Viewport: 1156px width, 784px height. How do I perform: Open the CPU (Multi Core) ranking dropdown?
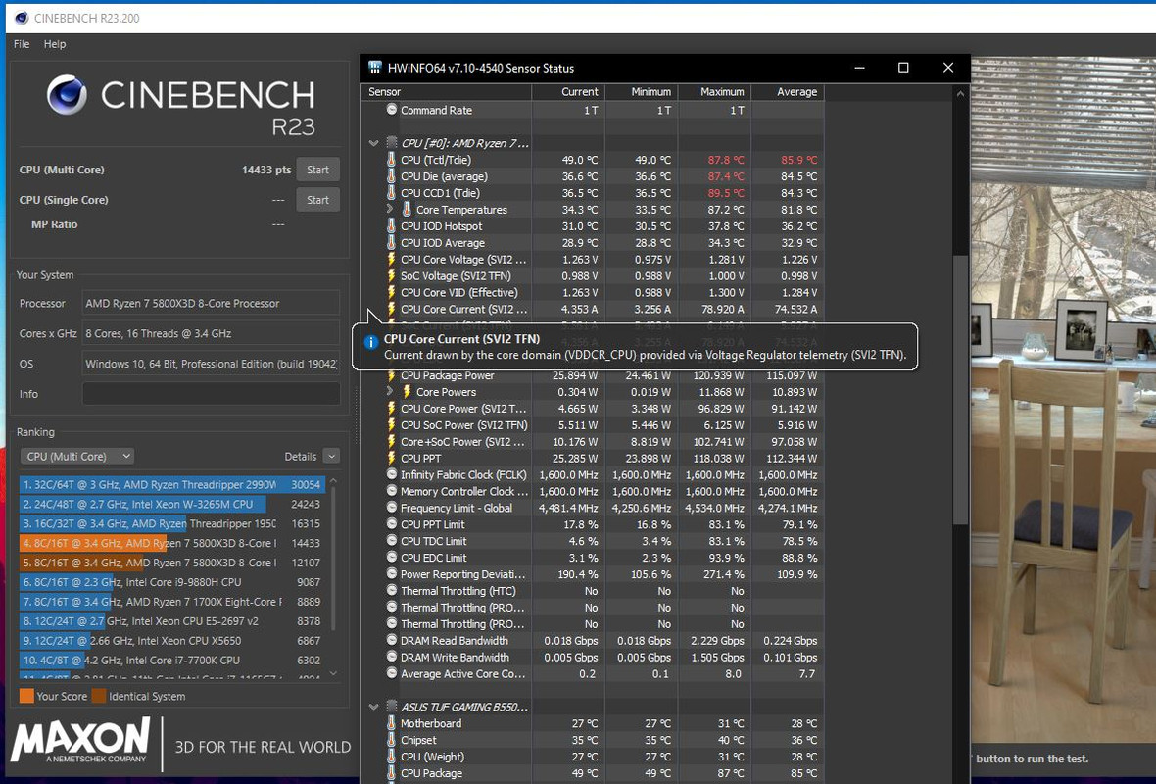[x=76, y=457]
